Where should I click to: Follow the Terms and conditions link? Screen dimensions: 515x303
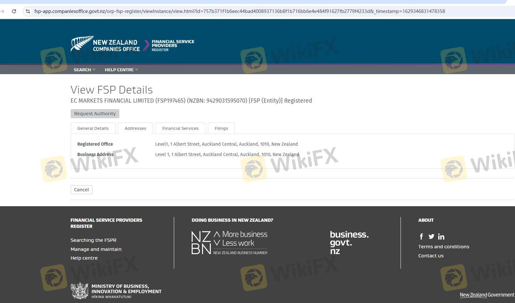click(443, 247)
